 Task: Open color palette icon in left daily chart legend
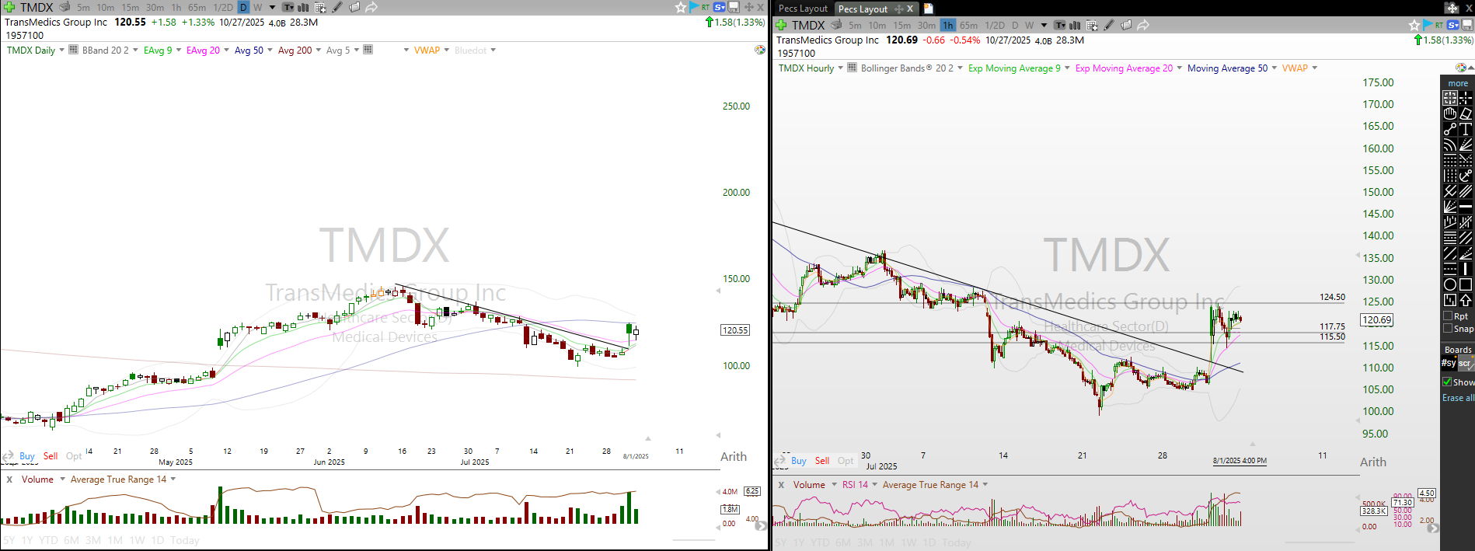760,50
